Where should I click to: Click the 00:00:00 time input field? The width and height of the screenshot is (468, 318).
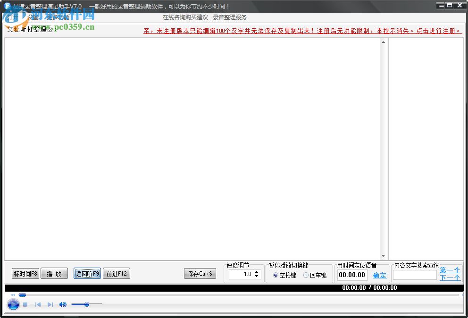[x=351, y=274]
